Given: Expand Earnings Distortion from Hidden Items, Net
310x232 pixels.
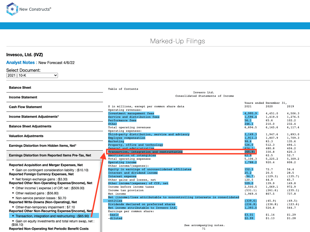Looking at the screenshot, I should click(54, 146).
